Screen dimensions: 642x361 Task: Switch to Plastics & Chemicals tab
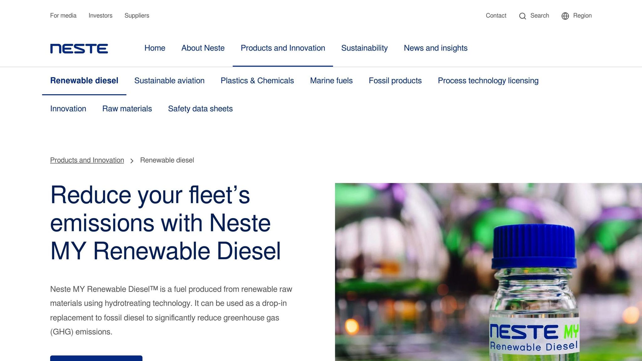click(257, 81)
